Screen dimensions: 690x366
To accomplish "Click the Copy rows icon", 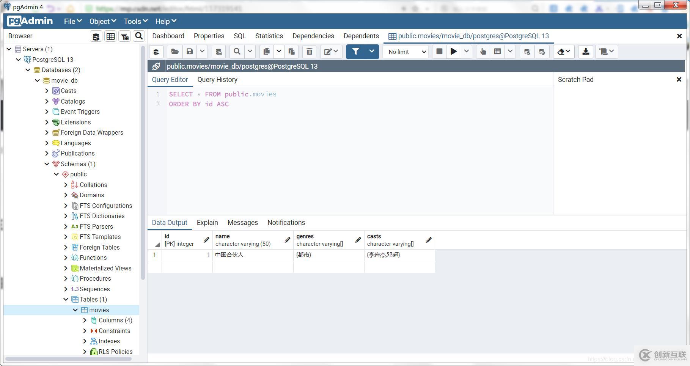I will pos(267,52).
